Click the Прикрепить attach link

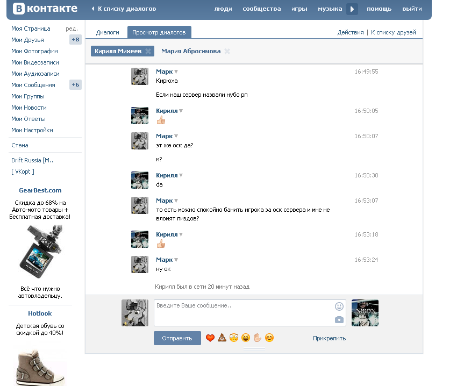tap(329, 338)
